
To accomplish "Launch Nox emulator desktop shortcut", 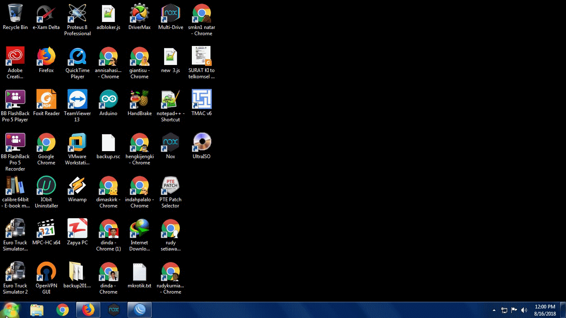I will (171, 146).
